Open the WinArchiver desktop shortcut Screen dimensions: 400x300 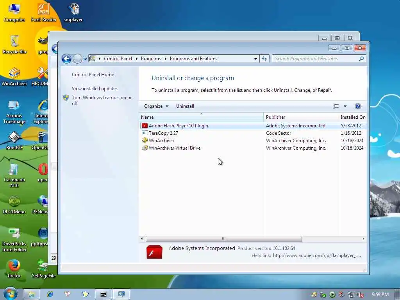14,77
